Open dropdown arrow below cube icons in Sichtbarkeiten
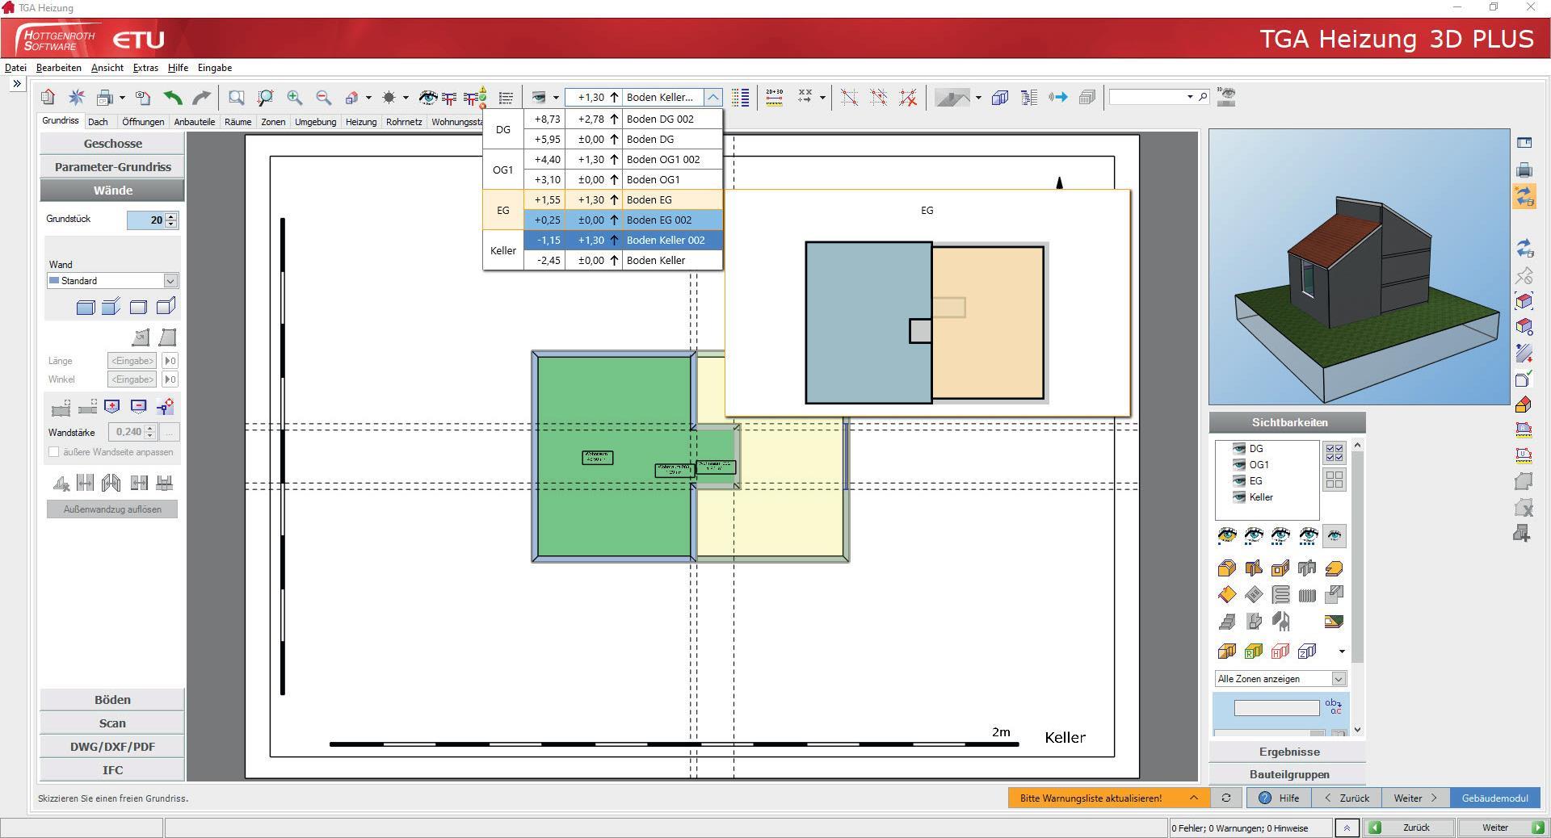Viewport: 1551px width, 838px height. tap(1342, 652)
